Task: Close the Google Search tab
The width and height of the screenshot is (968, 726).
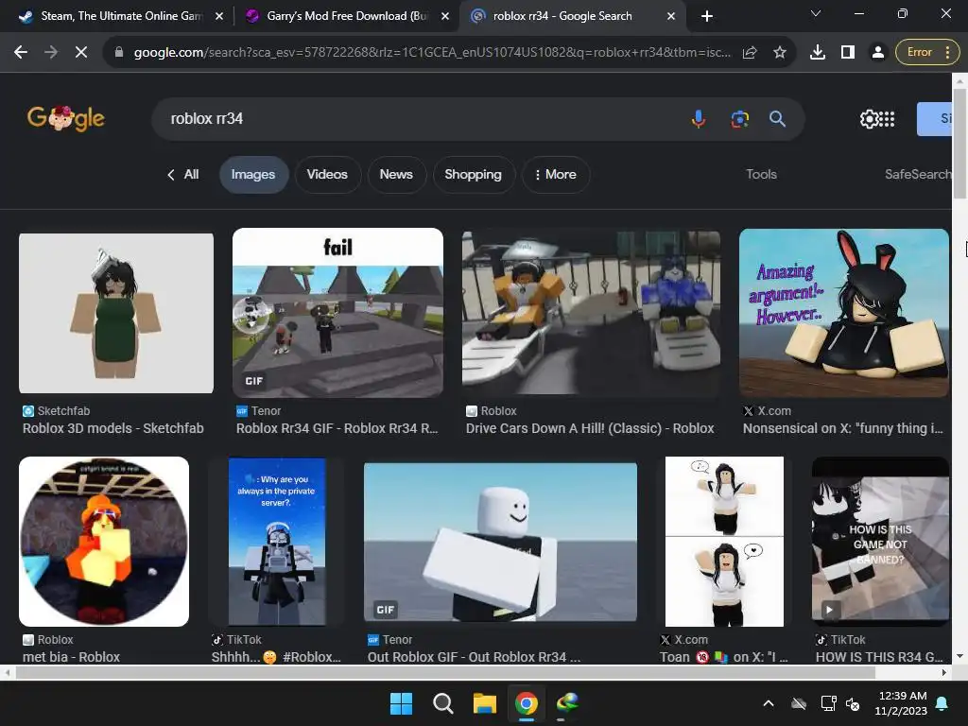Action: pyautogui.click(x=671, y=16)
